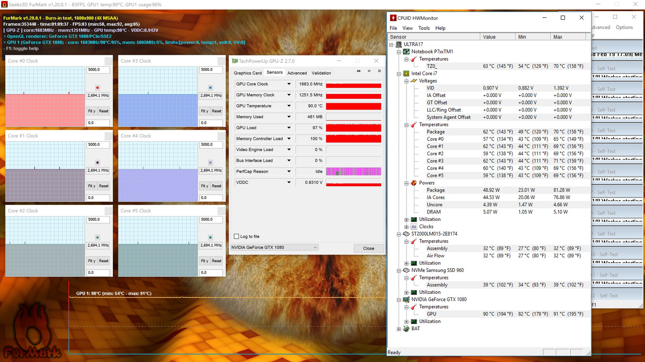645x362 pixels.
Task: Click the blue color swatch in Core #3 Clock
Action: coord(210,88)
